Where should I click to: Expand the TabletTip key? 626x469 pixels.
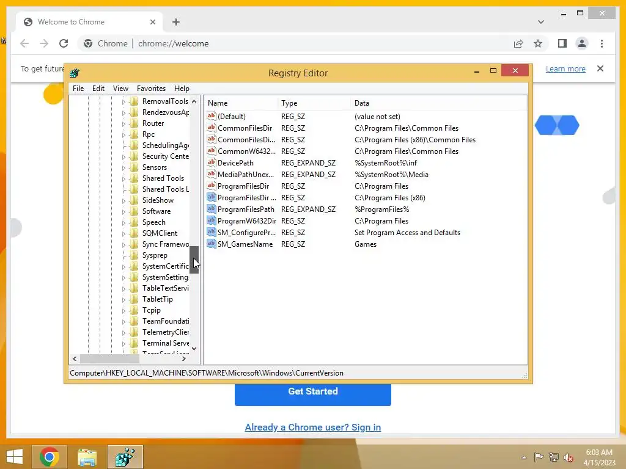click(123, 300)
